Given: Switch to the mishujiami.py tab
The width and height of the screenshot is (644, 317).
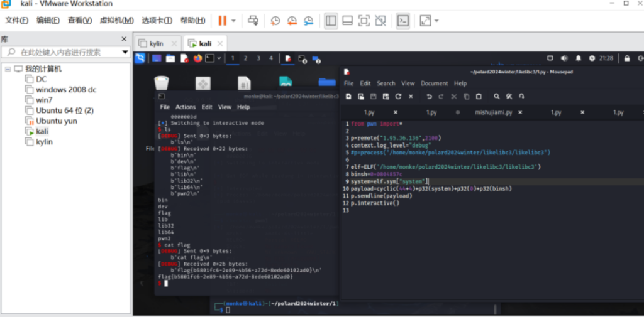Looking at the screenshot, I should pyautogui.click(x=493, y=112).
